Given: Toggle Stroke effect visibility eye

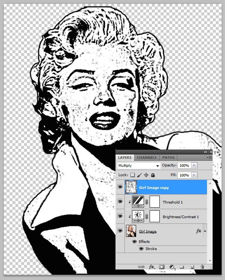Looking at the screenshot, I should click(141, 249).
